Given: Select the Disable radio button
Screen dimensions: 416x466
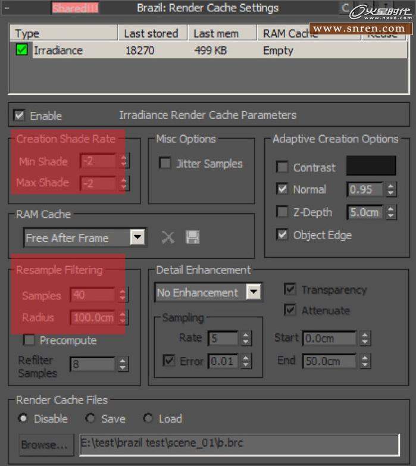Looking at the screenshot, I should [23, 418].
